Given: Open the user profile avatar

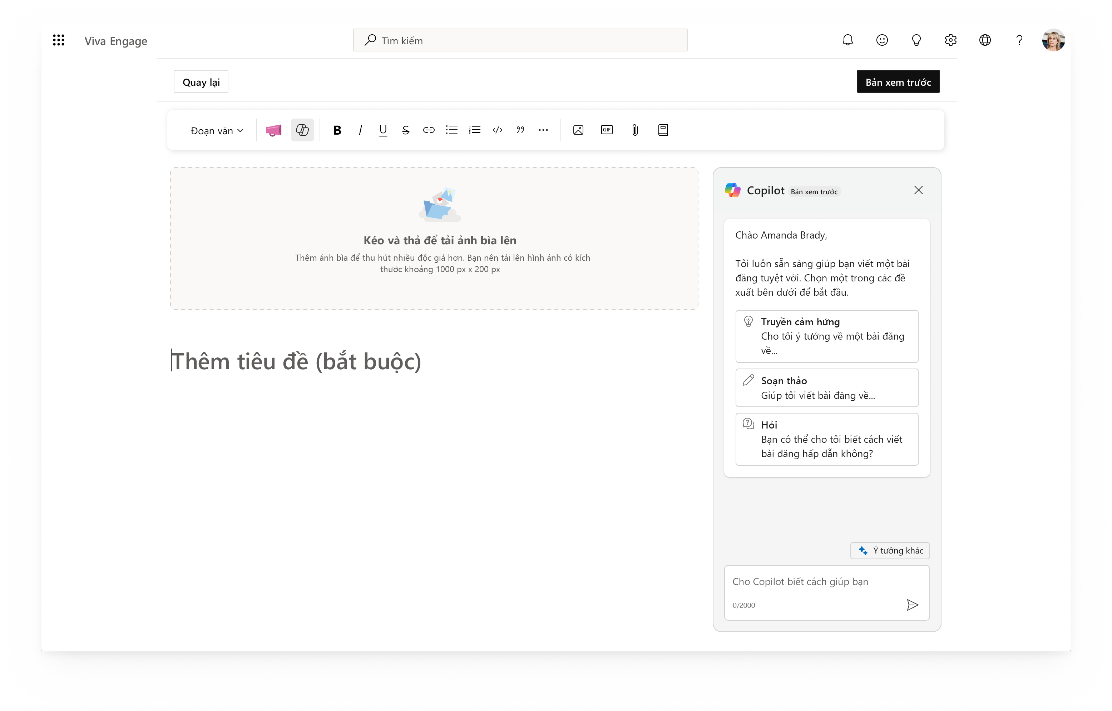Looking at the screenshot, I should 1054,40.
